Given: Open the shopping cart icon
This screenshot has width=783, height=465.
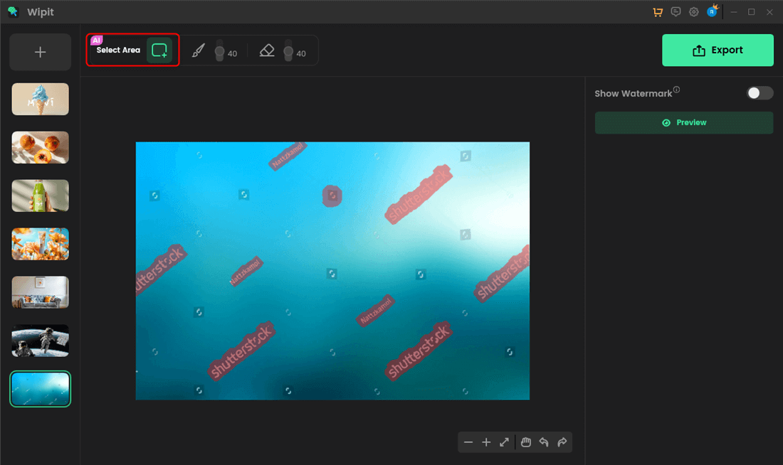Looking at the screenshot, I should tap(658, 12).
